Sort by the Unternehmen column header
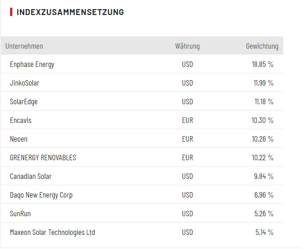301x249 pixels. pyautogui.click(x=24, y=46)
